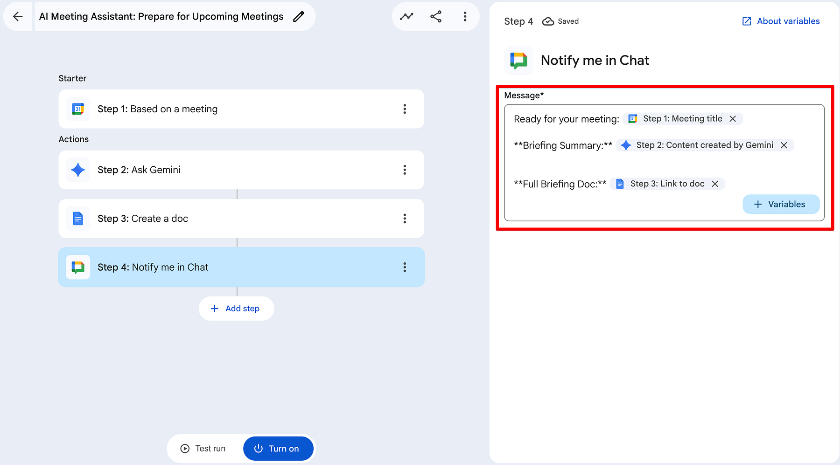Click the Actions section label
This screenshot has height=465, width=840.
click(x=73, y=139)
